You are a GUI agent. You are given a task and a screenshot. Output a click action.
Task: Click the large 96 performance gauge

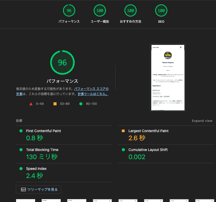click(x=62, y=62)
